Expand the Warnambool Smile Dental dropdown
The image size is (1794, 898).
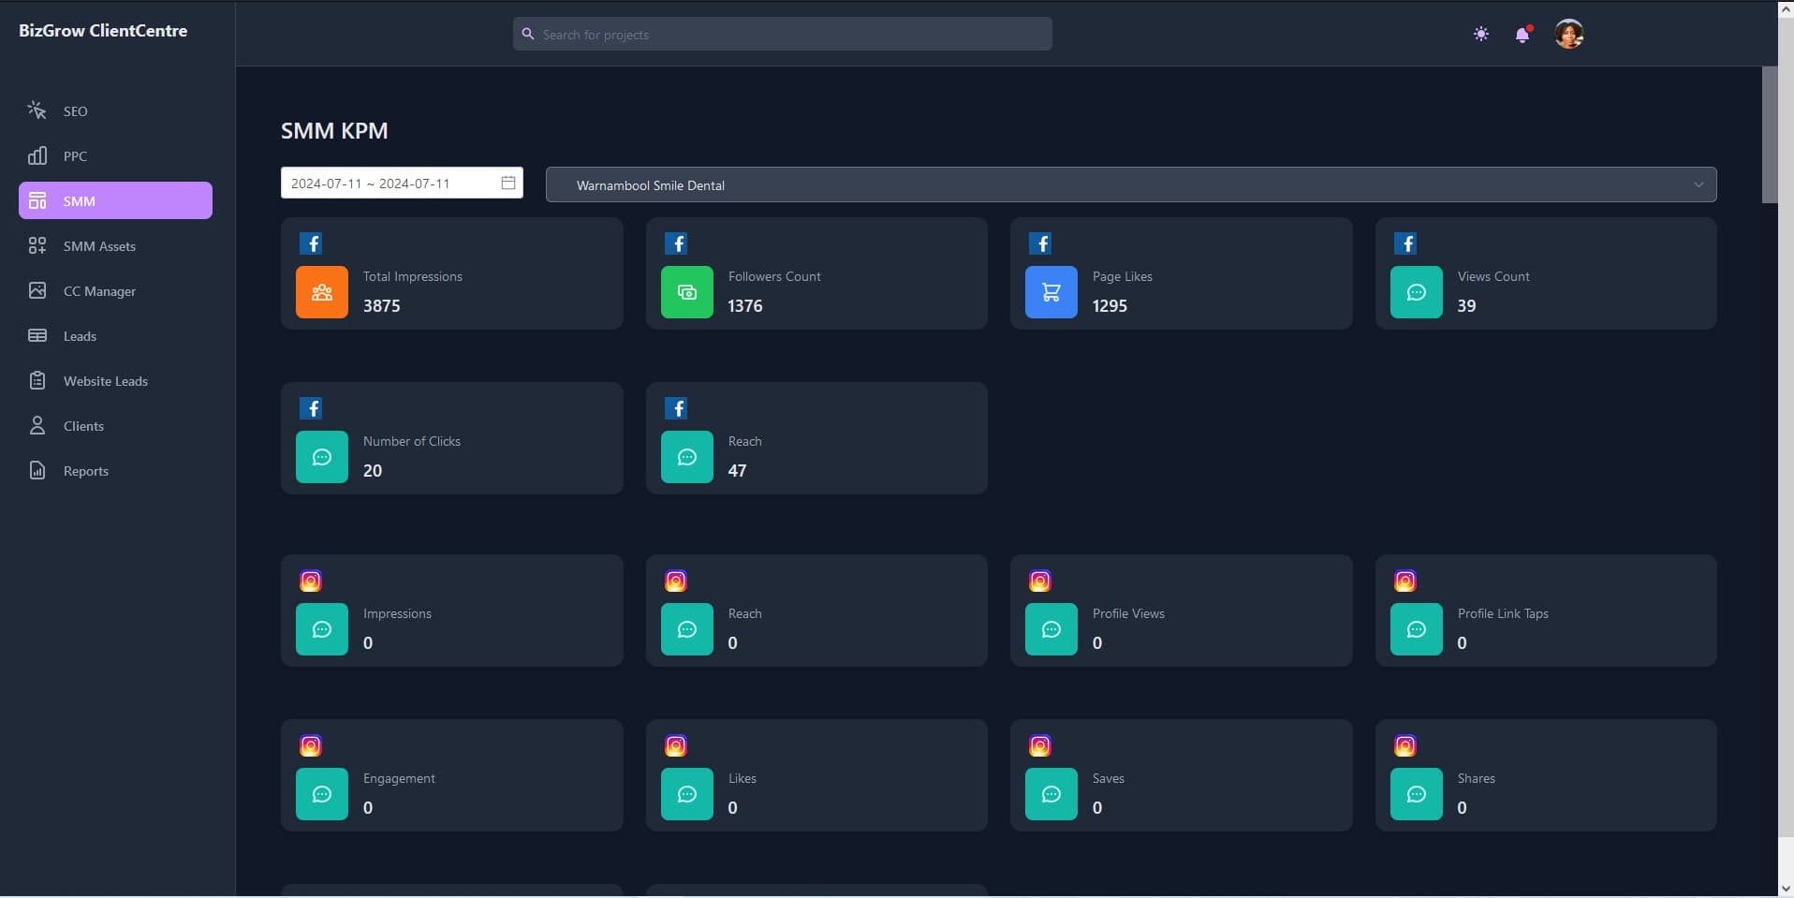click(x=1131, y=184)
